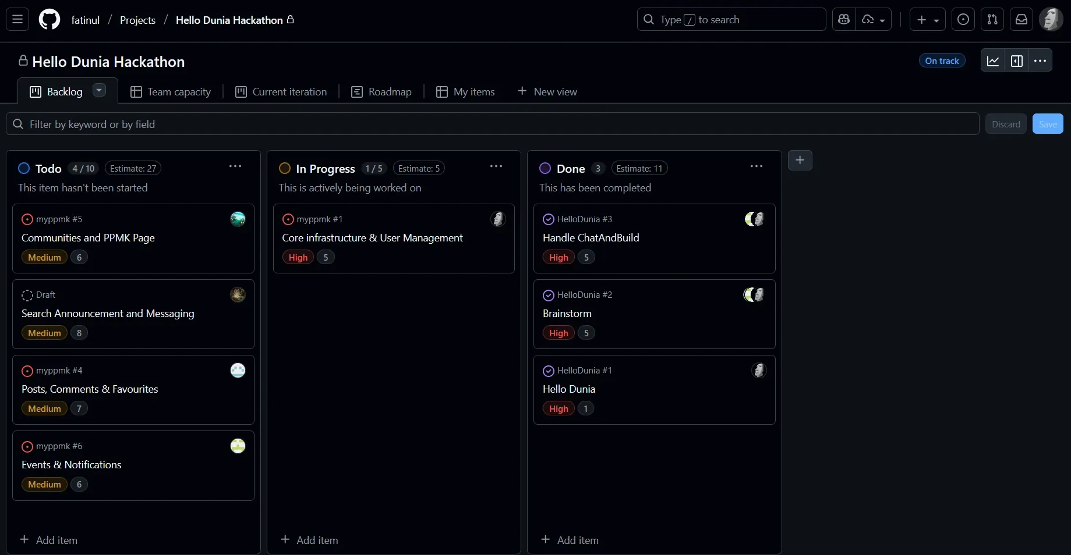This screenshot has width=1071, height=555.
Task: Open GitHub Copilot in the top bar
Action: click(x=843, y=19)
